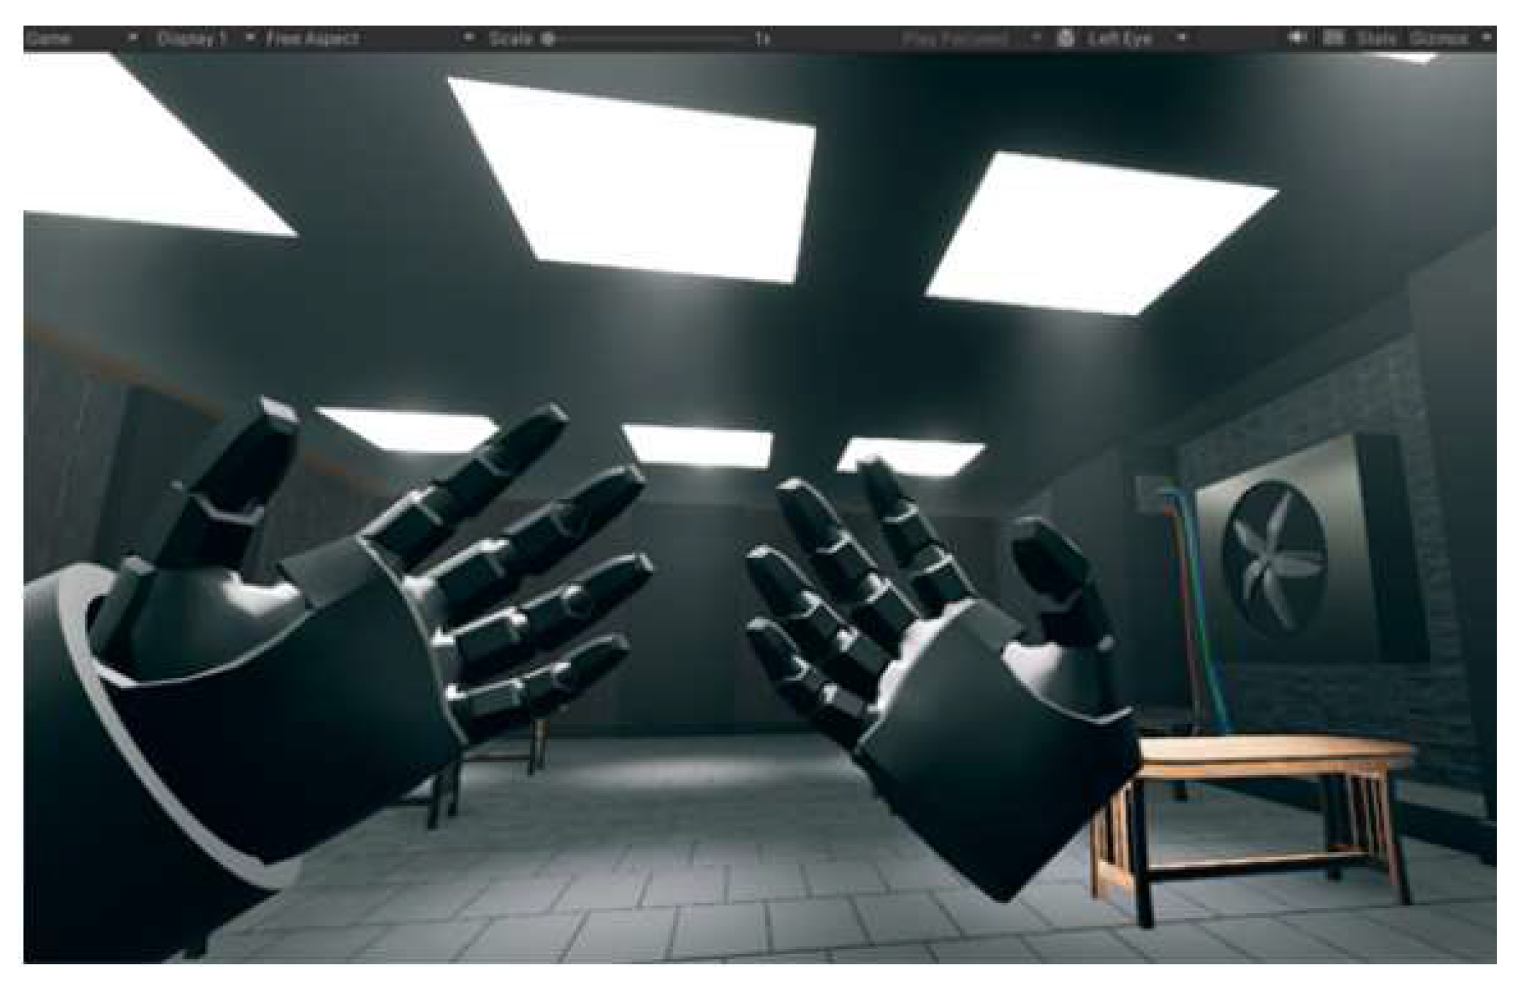Open the Display 1 dropdown
Viewport: 1518px width, 984px height.
click(x=249, y=37)
